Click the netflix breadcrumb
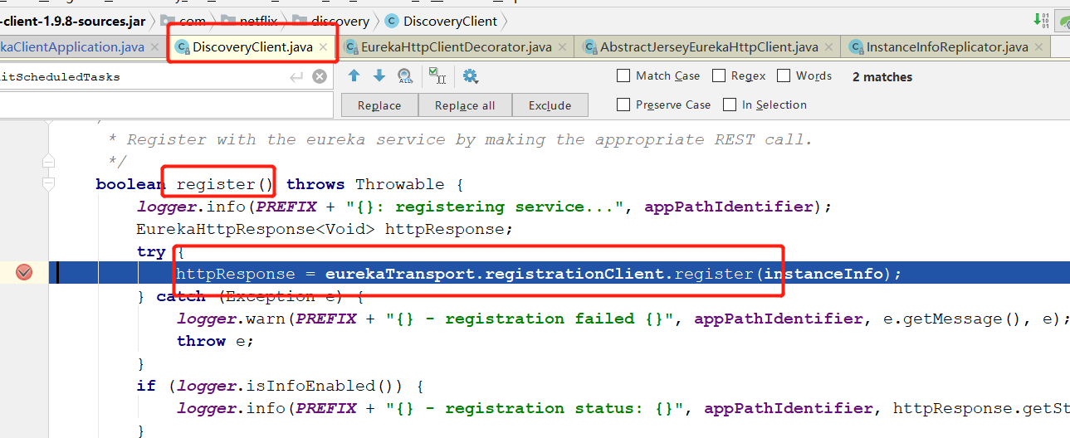This screenshot has height=438, width=1070. [x=258, y=21]
